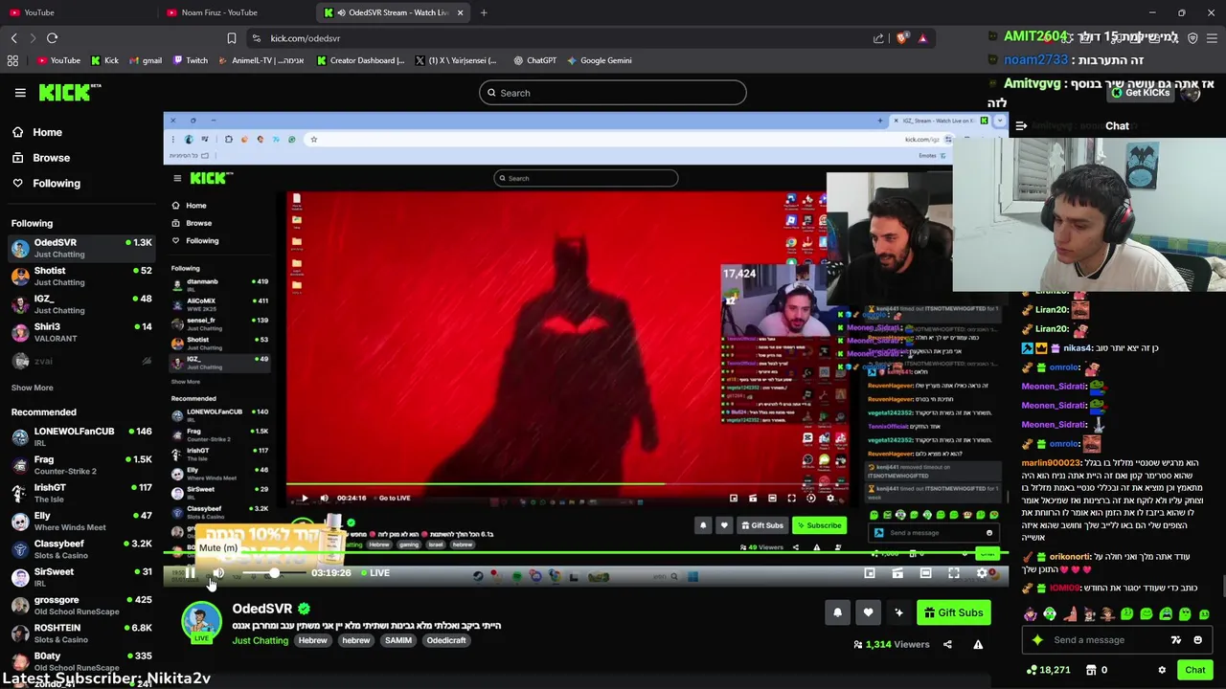
Task: Click the OdedSVR streamer avatar
Action: (201, 621)
